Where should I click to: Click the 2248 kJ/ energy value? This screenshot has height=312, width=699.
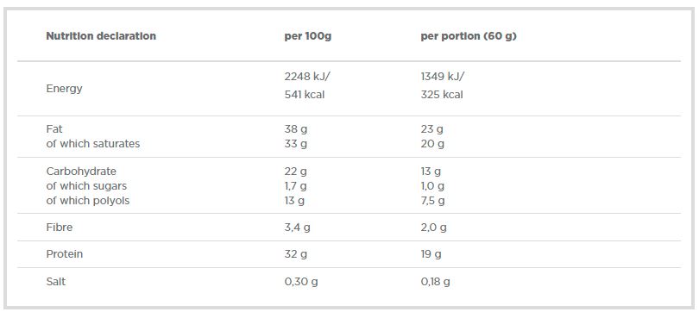(x=307, y=77)
